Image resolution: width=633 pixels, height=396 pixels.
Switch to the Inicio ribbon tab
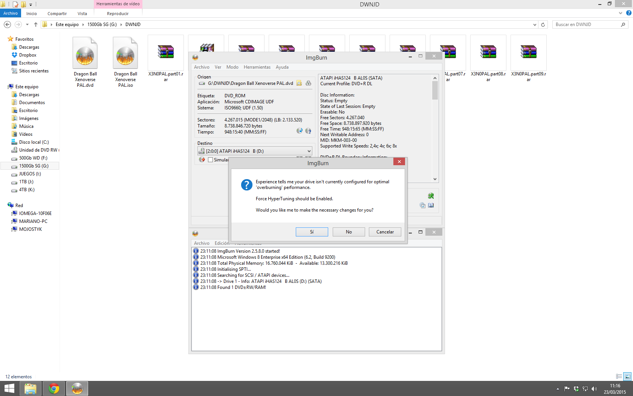(x=32, y=14)
